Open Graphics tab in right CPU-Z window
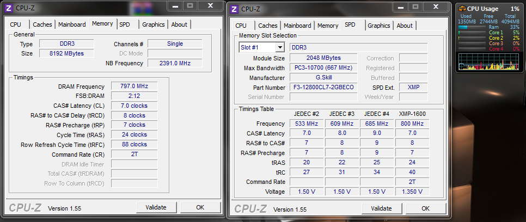This screenshot has width=526, height=222. click(379, 26)
